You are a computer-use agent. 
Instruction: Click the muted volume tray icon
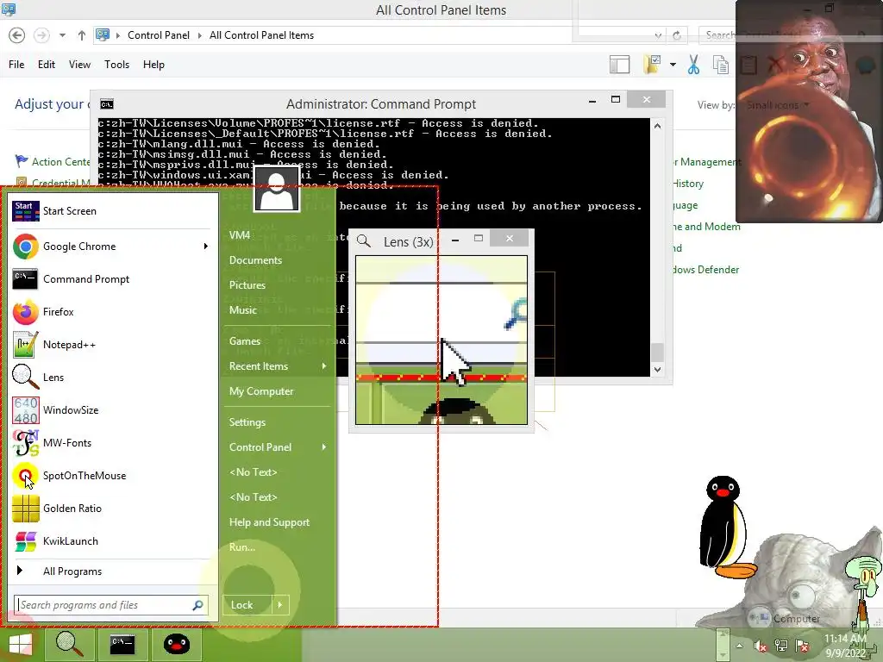pos(760,646)
